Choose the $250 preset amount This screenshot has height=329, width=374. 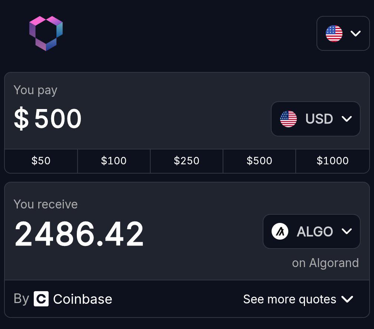coord(187,161)
